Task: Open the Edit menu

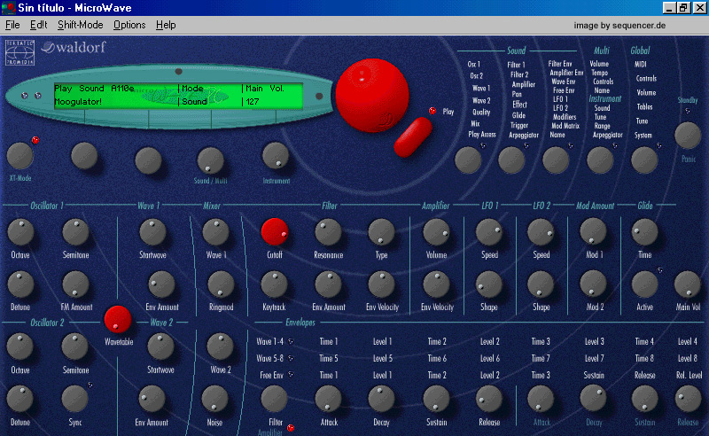Action: (x=38, y=25)
